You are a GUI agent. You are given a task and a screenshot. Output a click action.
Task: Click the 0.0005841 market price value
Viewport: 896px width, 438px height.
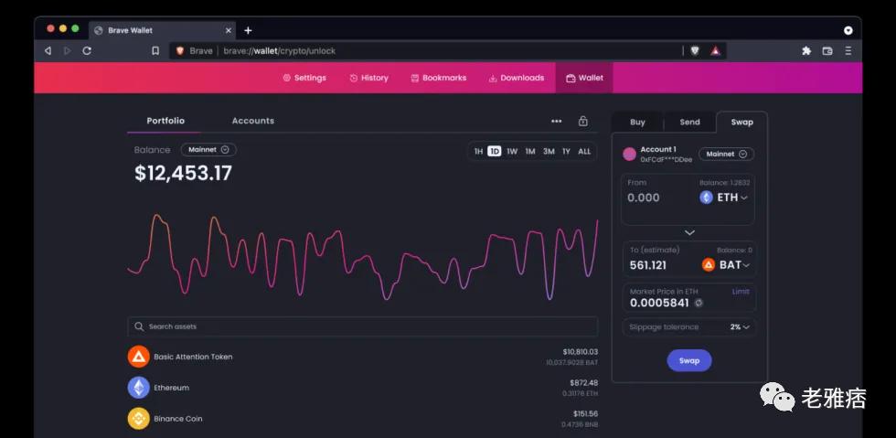[659, 303]
